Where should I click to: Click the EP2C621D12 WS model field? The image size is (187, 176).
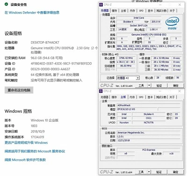pyautogui.click(x=137, y=109)
